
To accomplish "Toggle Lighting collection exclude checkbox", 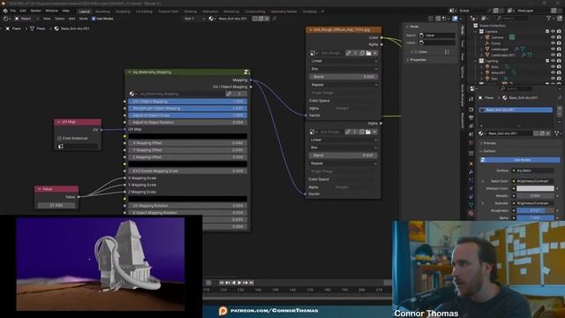I will [547, 61].
